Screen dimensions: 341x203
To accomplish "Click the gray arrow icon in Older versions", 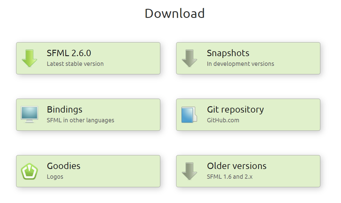I will tap(189, 171).
